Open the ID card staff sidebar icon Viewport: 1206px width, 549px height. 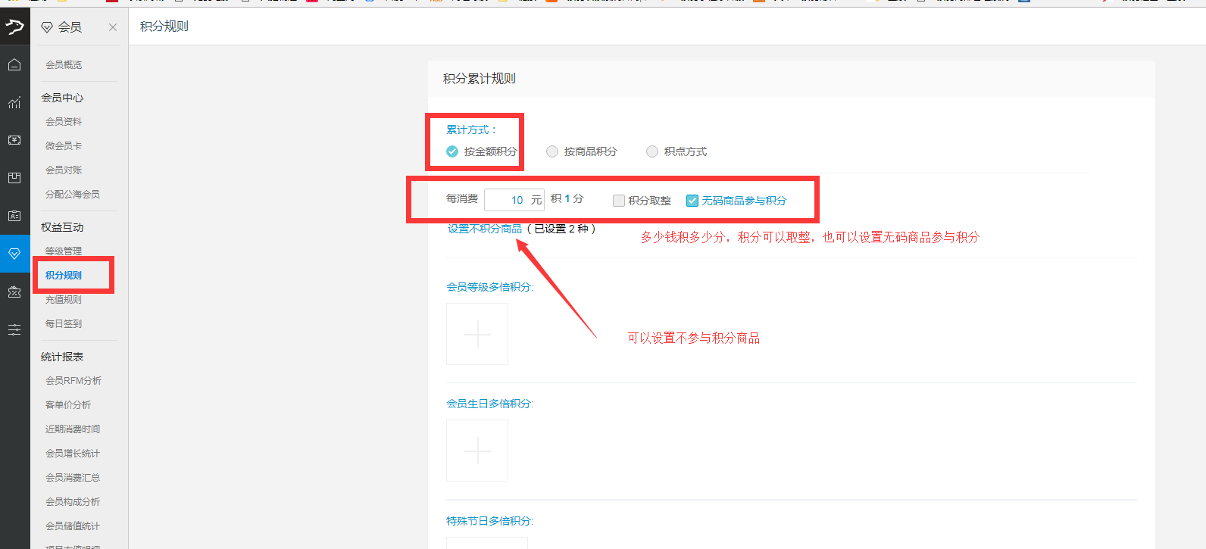click(x=14, y=216)
